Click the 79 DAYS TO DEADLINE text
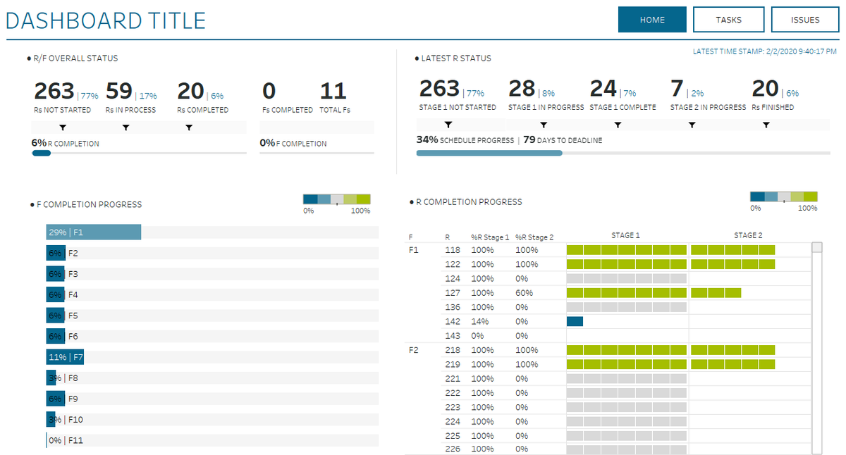This screenshot has height=455, width=846. point(563,140)
